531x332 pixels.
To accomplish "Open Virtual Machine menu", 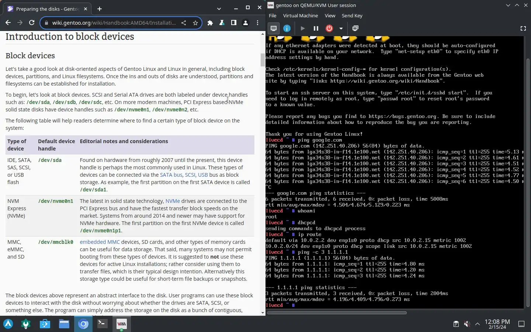I will click(301, 15).
